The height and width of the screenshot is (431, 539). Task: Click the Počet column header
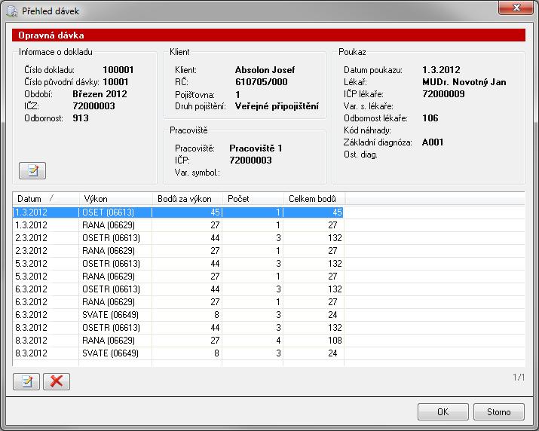coord(253,199)
